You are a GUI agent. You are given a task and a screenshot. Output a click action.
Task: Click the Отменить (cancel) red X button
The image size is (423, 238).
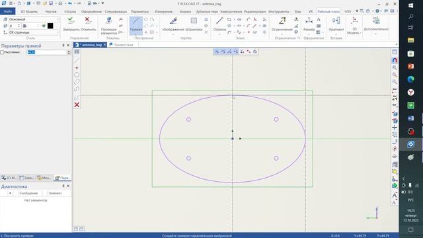click(88, 24)
